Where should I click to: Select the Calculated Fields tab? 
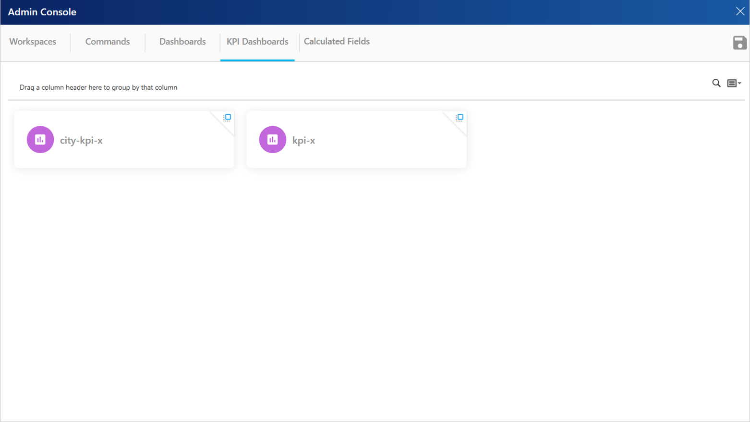click(337, 42)
